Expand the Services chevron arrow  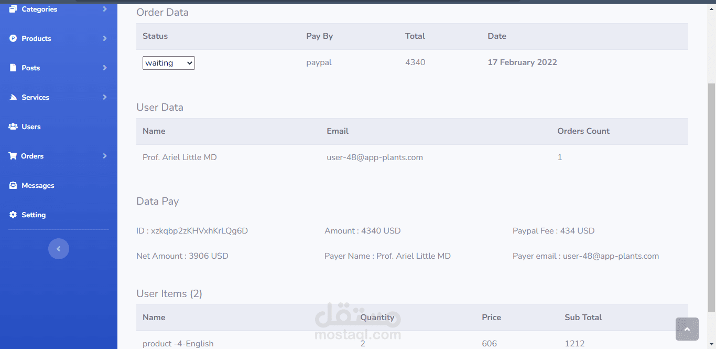coord(105,97)
